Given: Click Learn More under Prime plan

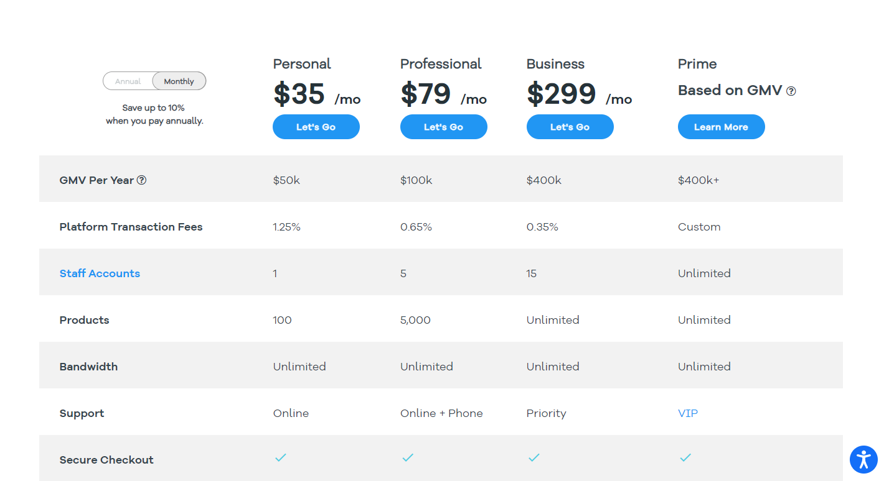Looking at the screenshot, I should (722, 127).
